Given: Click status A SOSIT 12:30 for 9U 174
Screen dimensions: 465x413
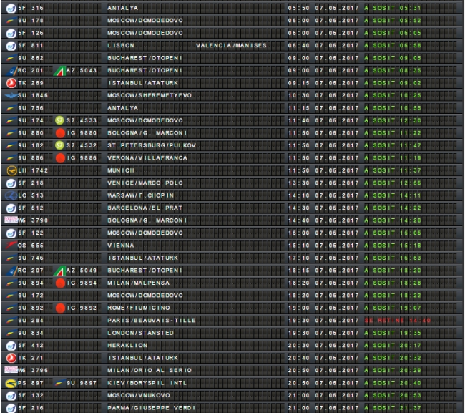Looking at the screenshot, I should click(393, 120).
